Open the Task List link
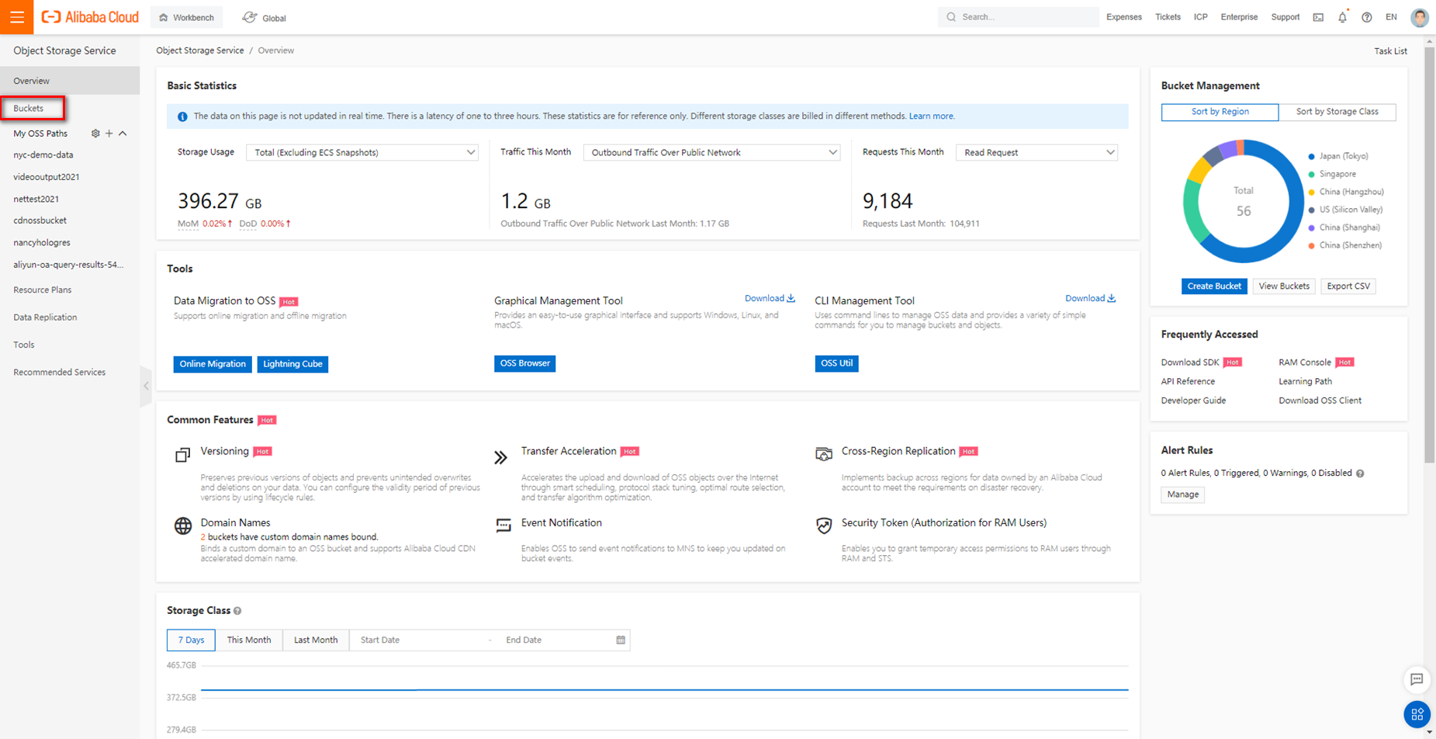The width and height of the screenshot is (1436, 739). point(1390,51)
